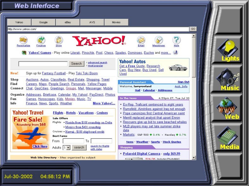Select the eBay shortcut tab
249x186 pixels.
tap(68, 22)
